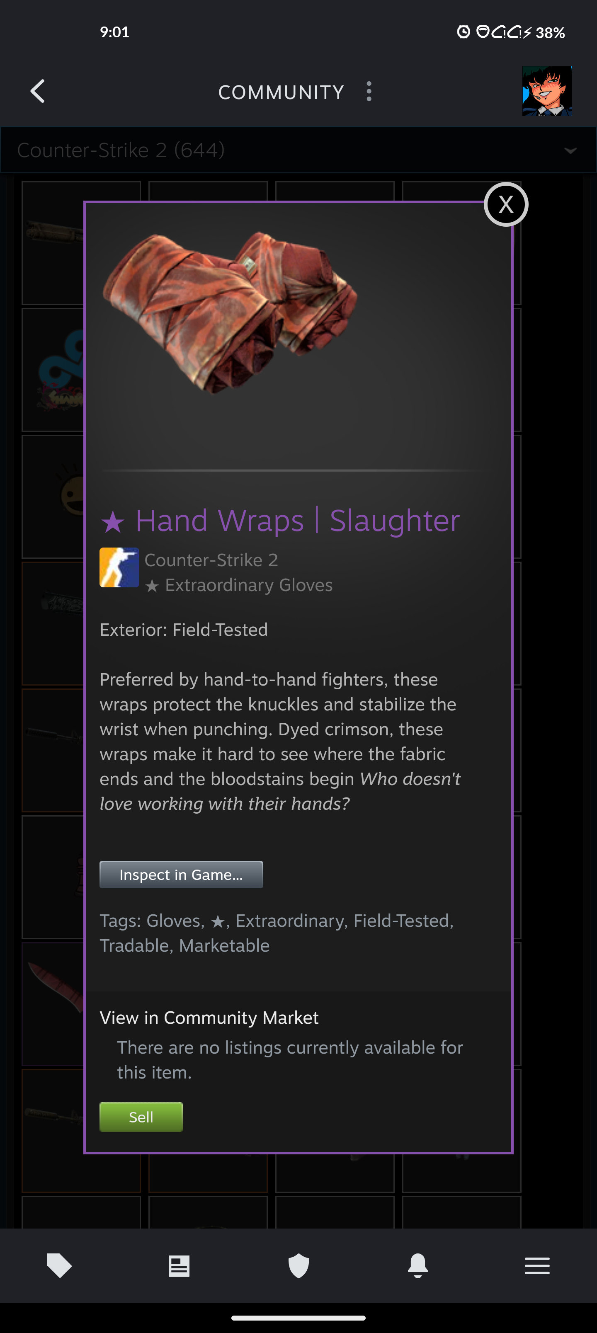Open the Notifications bell tab
The image size is (597, 1333).
(418, 1266)
